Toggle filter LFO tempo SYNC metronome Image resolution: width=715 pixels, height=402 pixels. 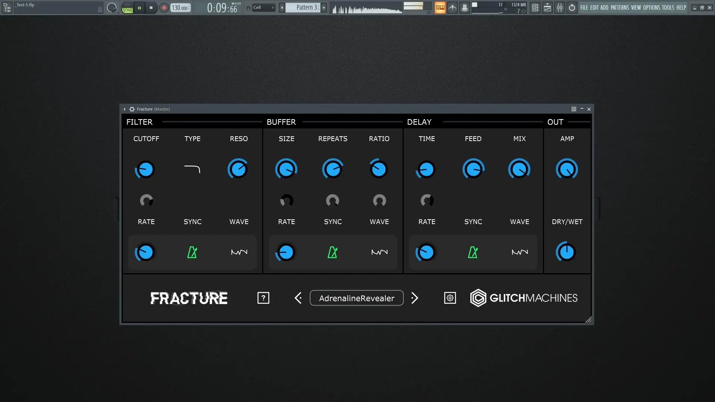192,252
